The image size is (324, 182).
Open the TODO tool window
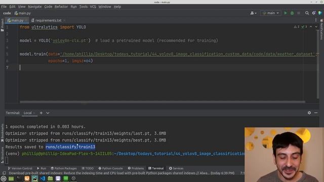click(x=88, y=168)
